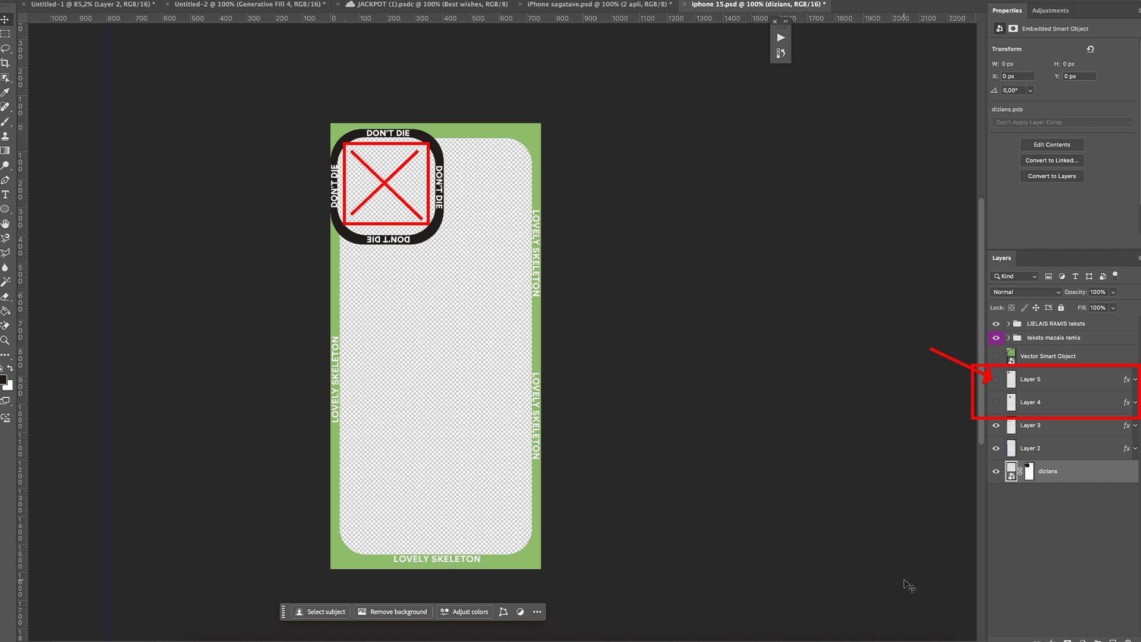
Task: Select the Lasso tool
Action: coord(5,48)
